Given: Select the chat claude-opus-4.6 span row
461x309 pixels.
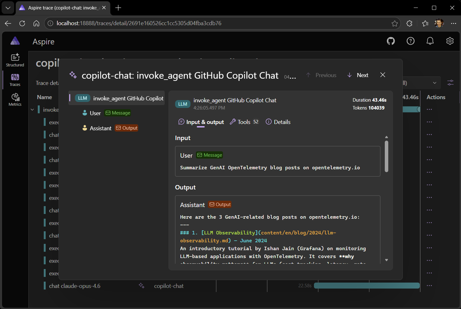Looking at the screenshot, I should click(75, 286).
